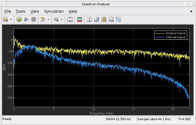Image resolution: width=196 pixels, height=125 pixels.
Task: Select the Zoom magnifier tool
Action: [56, 19]
